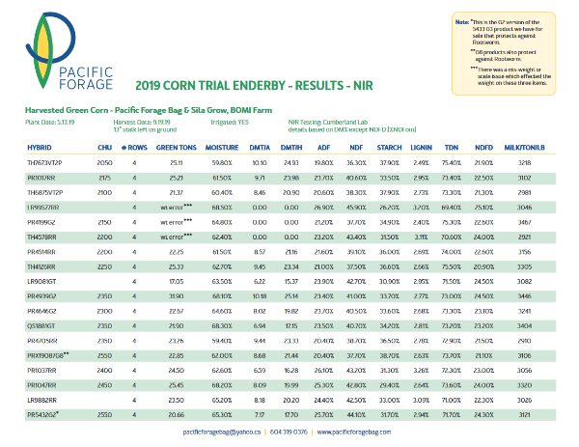Image resolution: width=579 pixels, height=447 pixels.
Task: Click the 'wt error' cell in the PR4199G2 row
Action: click(176, 222)
